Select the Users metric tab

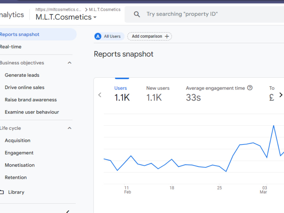point(122,93)
